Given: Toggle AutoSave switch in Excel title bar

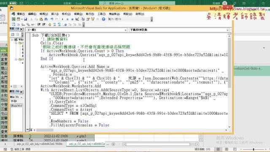Looking at the screenshot, I should pyautogui.click(x=13, y=3).
